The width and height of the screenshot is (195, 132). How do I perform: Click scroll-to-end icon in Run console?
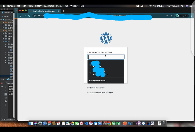tap(6, 98)
